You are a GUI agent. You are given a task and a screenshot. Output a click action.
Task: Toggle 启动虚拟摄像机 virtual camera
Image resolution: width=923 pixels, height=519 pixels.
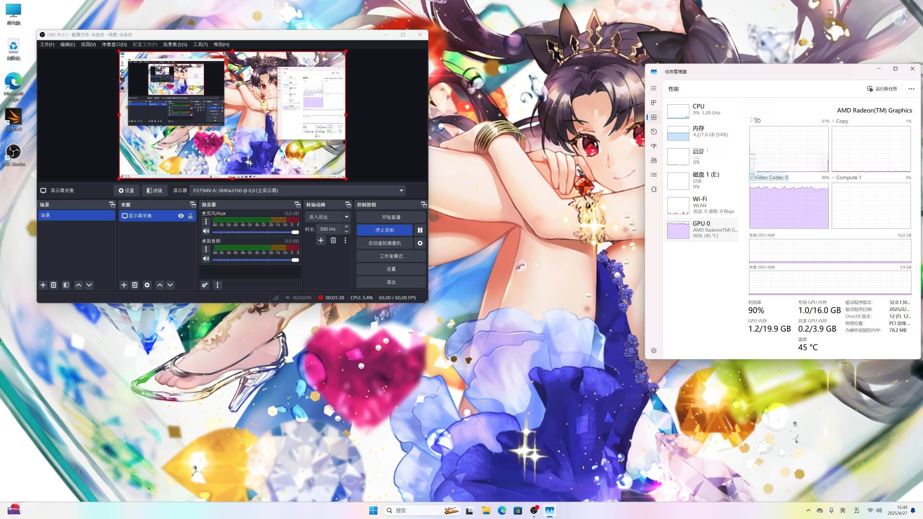click(x=385, y=243)
